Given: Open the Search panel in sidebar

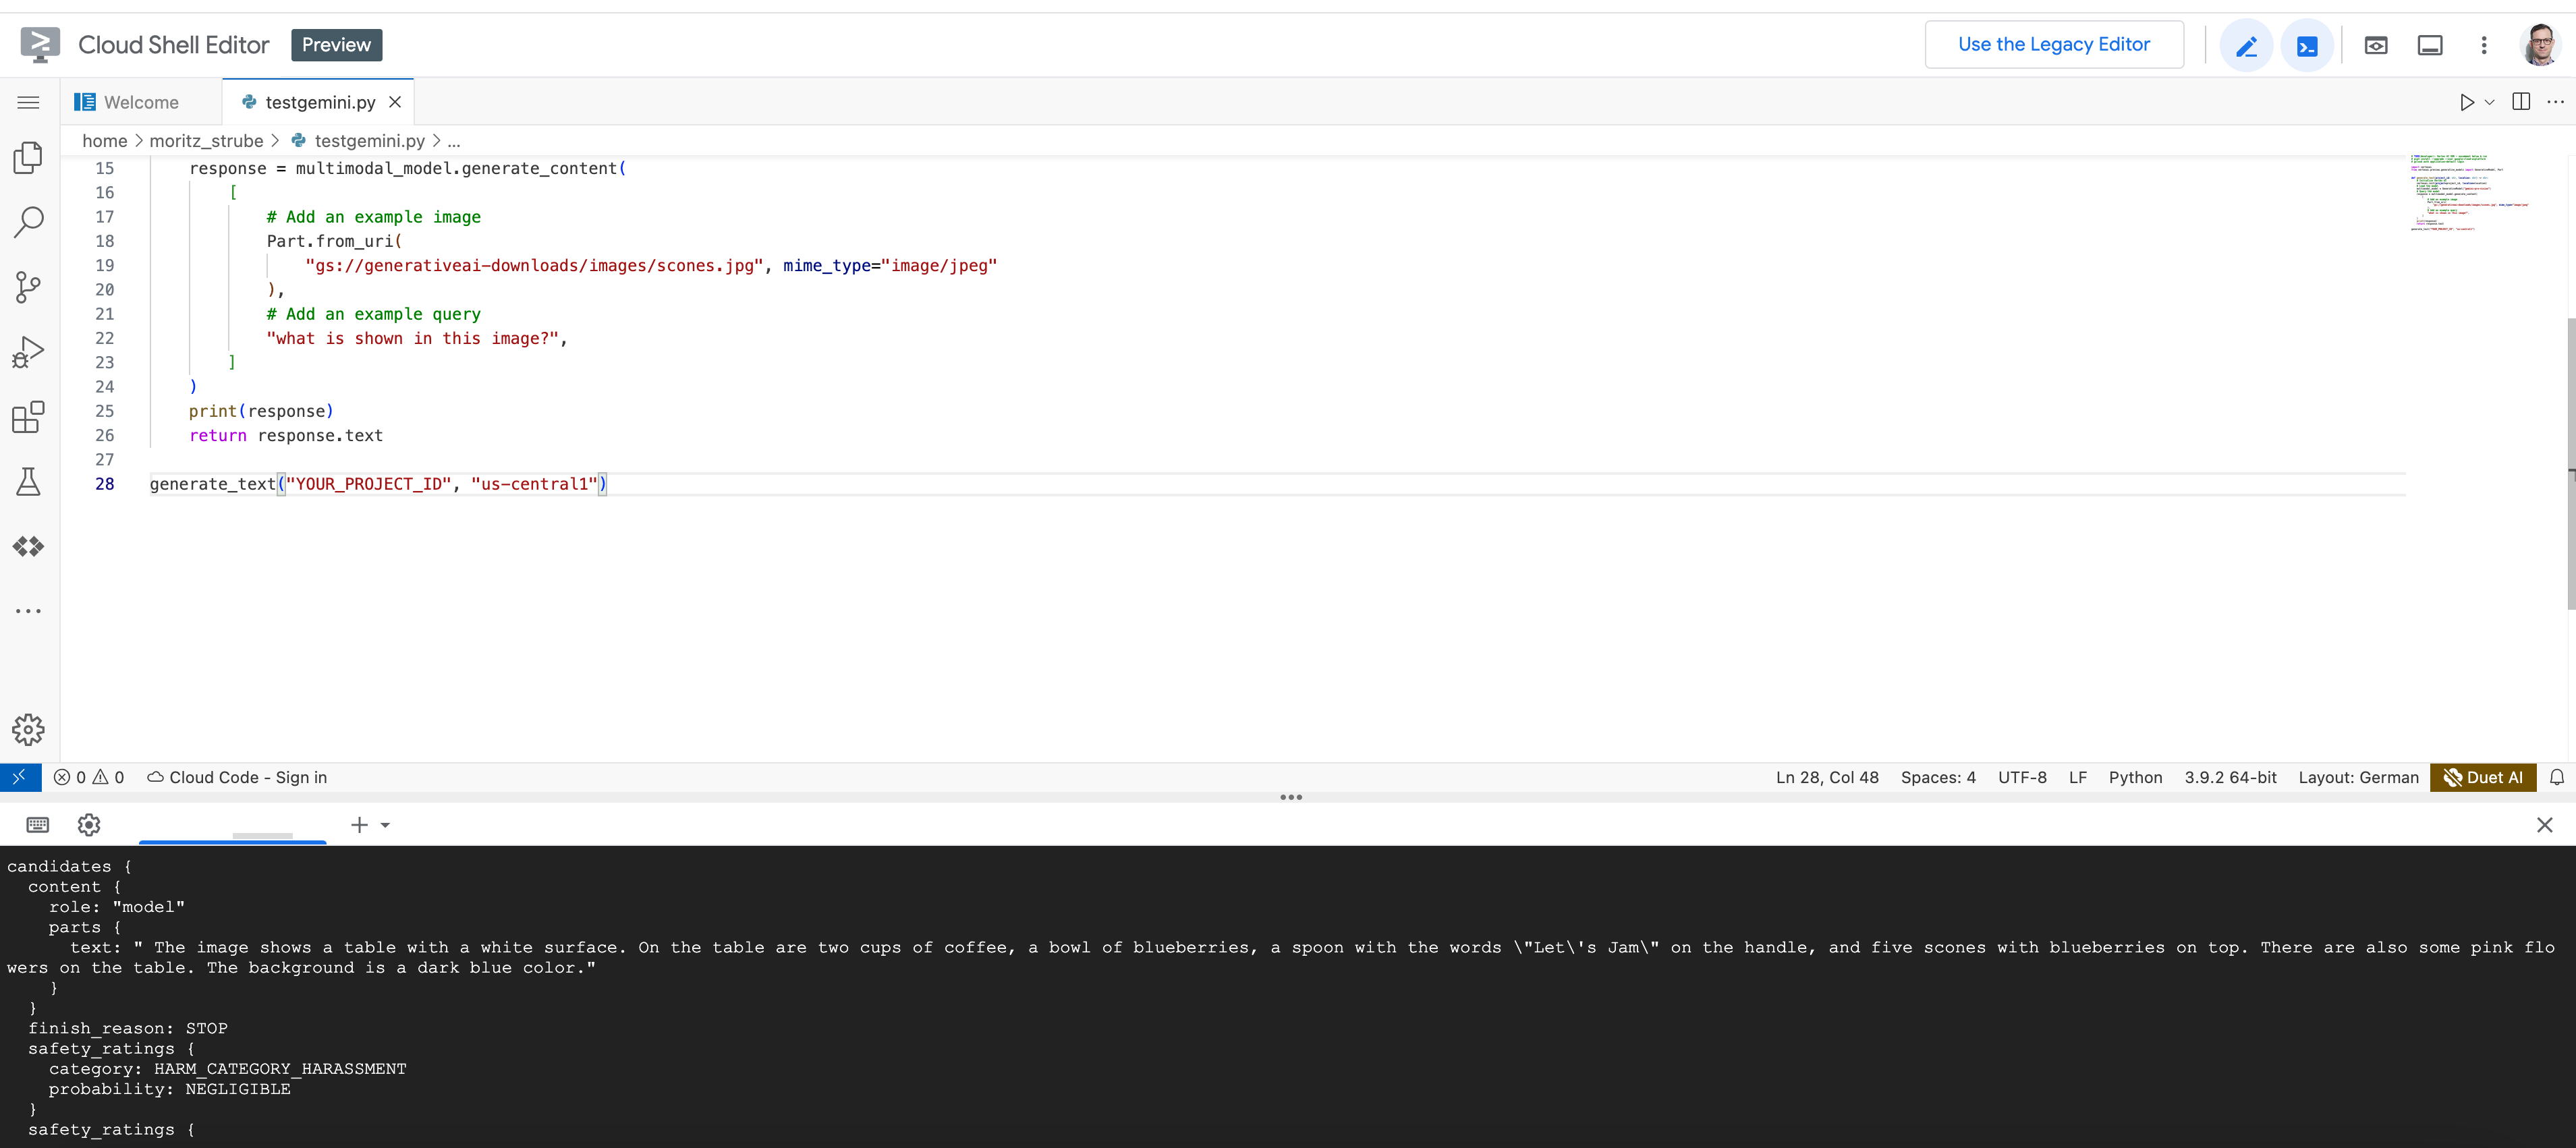Looking at the screenshot, I should click(x=28, y=222).
